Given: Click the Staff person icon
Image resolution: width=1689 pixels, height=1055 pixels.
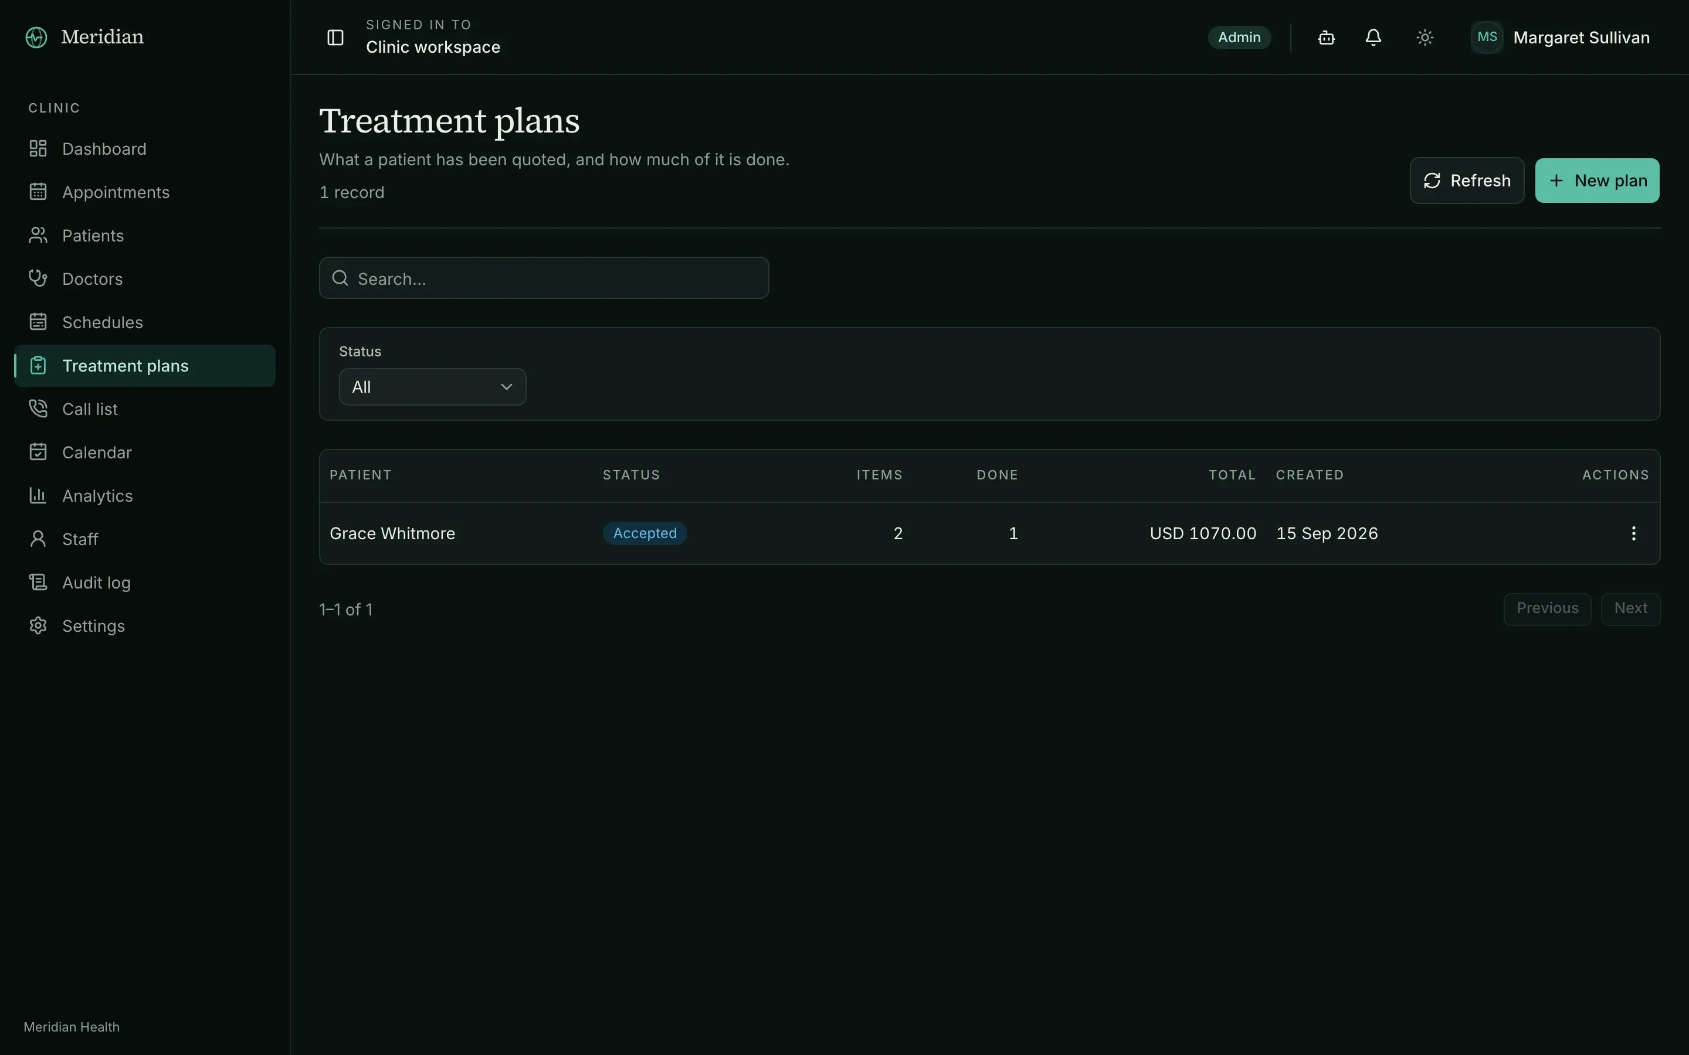Looking at the screenshot, I should point(38,539).
